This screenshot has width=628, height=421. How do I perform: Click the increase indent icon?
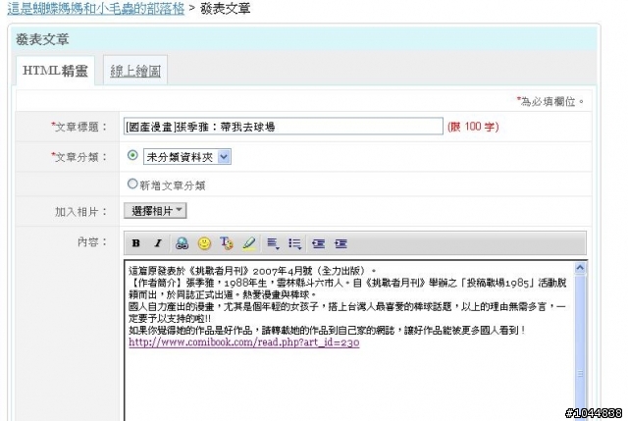click(x=340, y=243)
